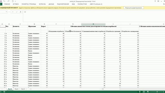Click the Методика оценки психологической title cell

(152, 26)
